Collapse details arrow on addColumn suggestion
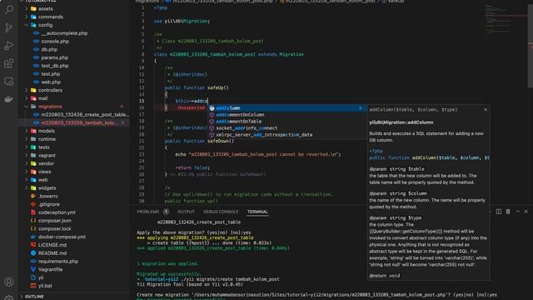533x300 pixels. pos(360,108)
